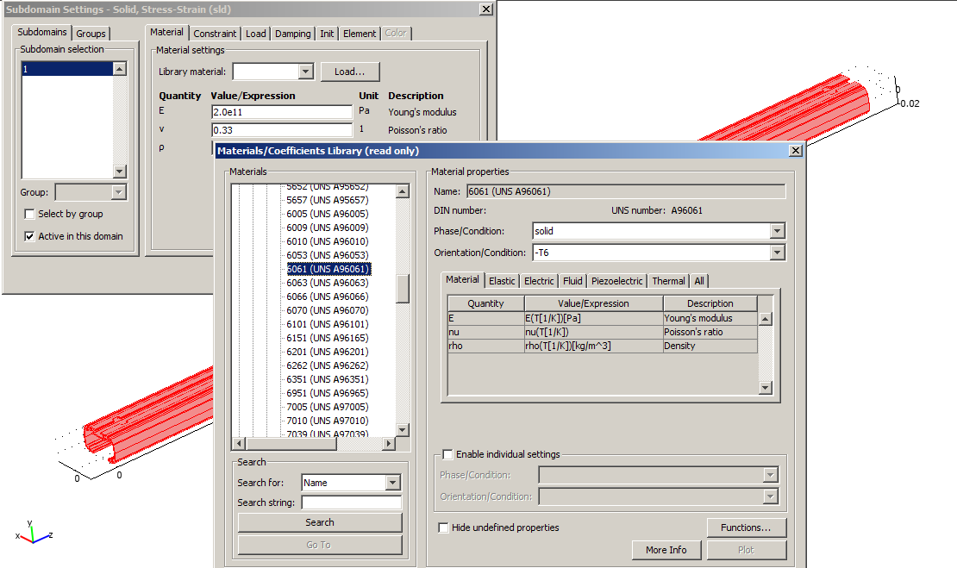
Task: Open the Phase/Condition solid dropdown
Action: [x=777, y=231]
